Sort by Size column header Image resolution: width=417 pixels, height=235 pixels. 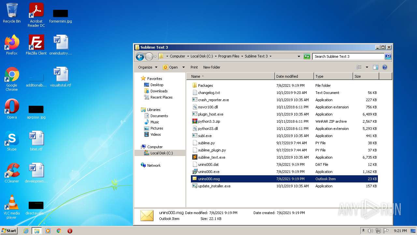[x=366, y=76]
